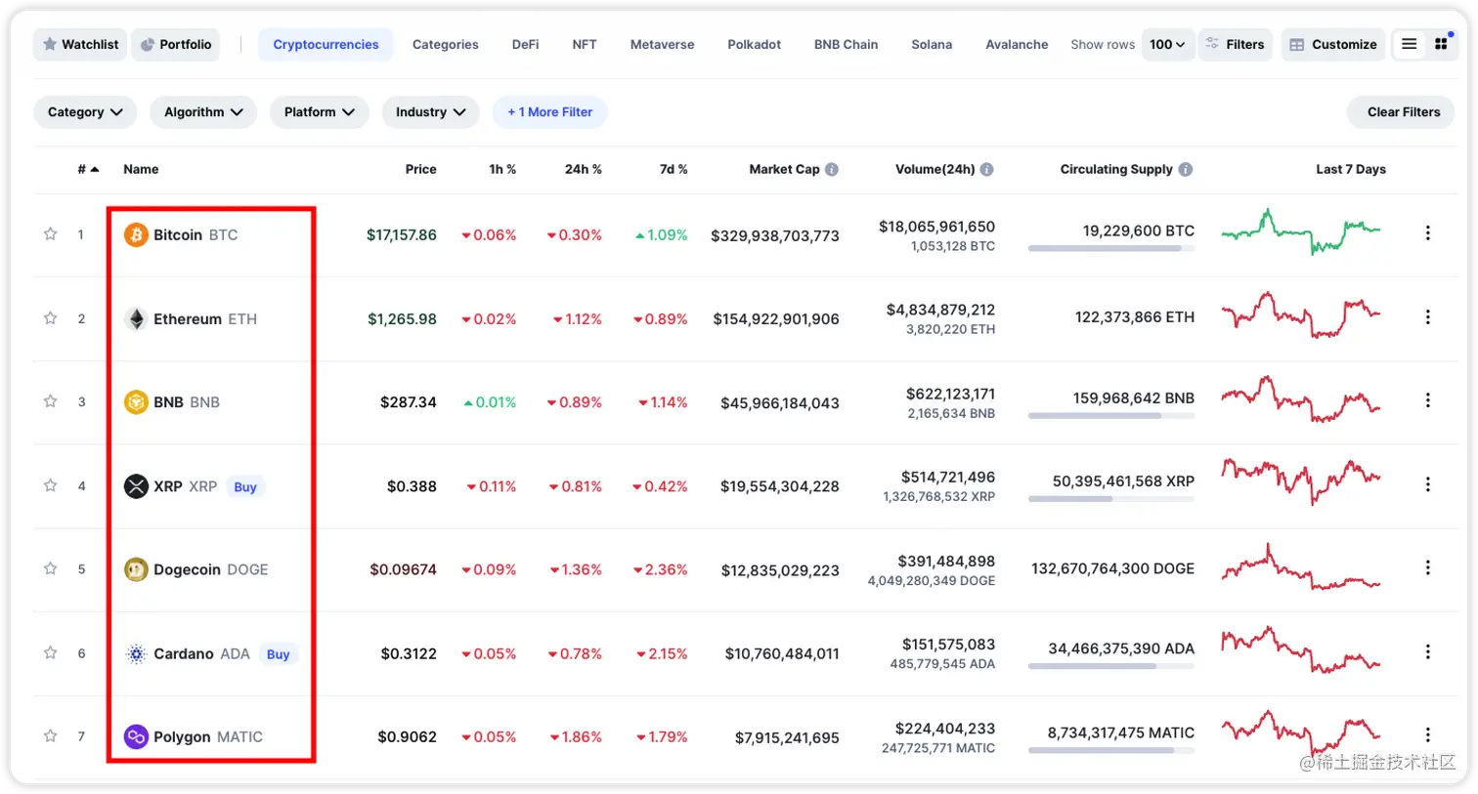Click the Polygon logo icon

point(136,736)
